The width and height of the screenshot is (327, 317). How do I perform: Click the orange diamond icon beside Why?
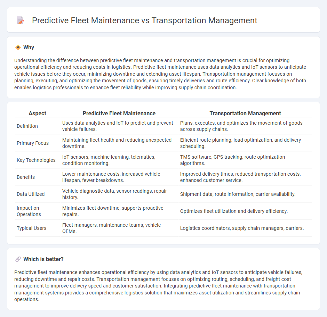tap(18, 48)
